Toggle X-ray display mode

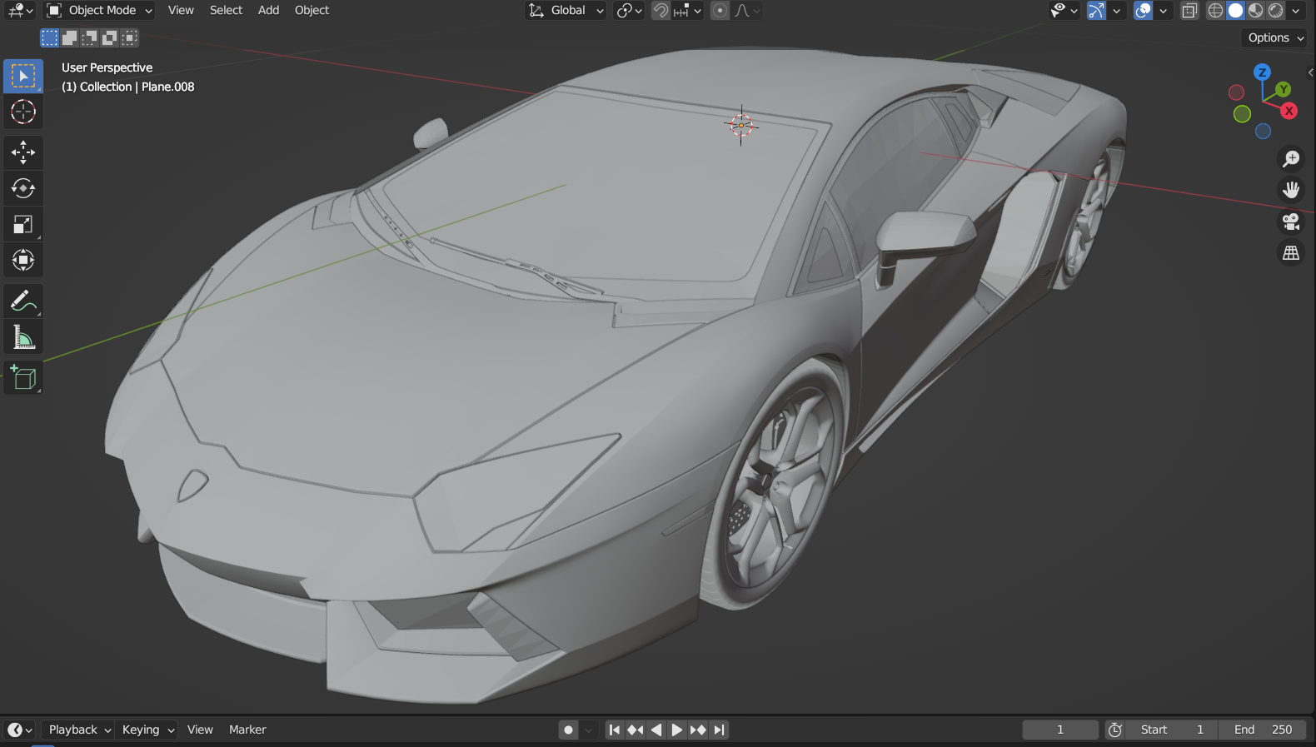[1189, 10]
